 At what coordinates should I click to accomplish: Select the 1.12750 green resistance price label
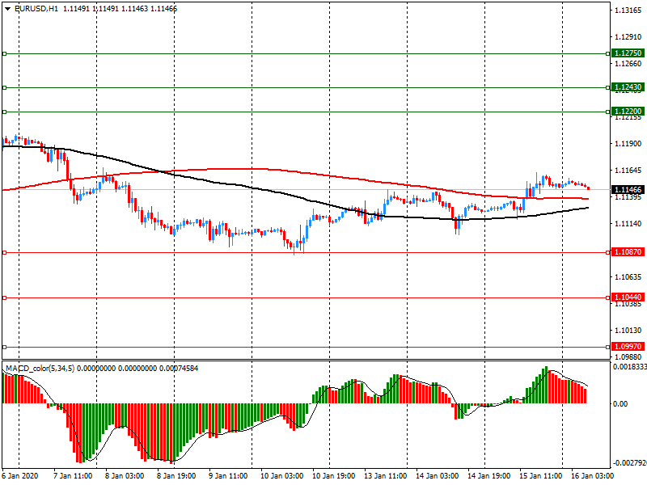tap(628, 53)
